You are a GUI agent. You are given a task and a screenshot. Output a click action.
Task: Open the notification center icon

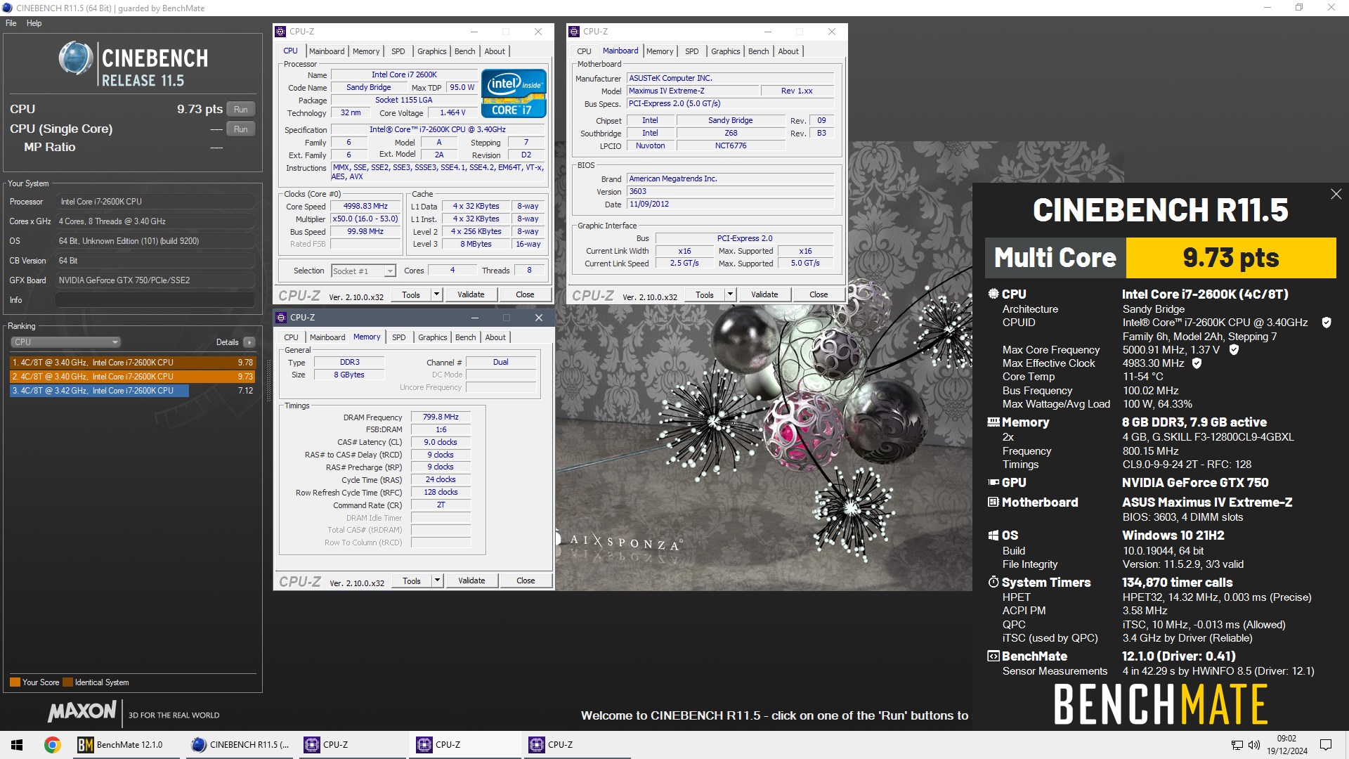coord(1326,744)
